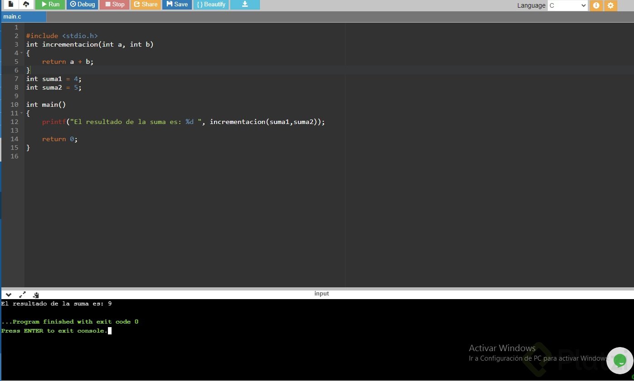Open the green chat bubble widget
The height and width of the screenshot is (381, 634).
(x=619, y=361)
